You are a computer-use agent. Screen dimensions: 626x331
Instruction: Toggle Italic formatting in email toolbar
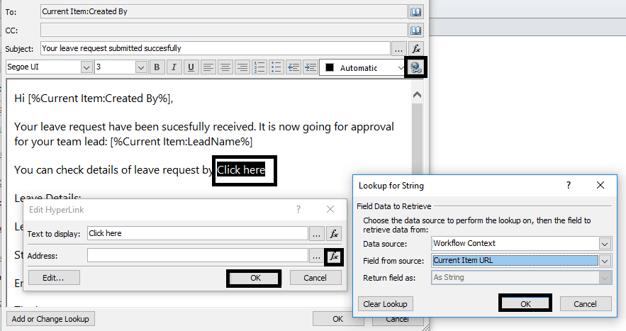pyautogui.click(x=174, y=67)
